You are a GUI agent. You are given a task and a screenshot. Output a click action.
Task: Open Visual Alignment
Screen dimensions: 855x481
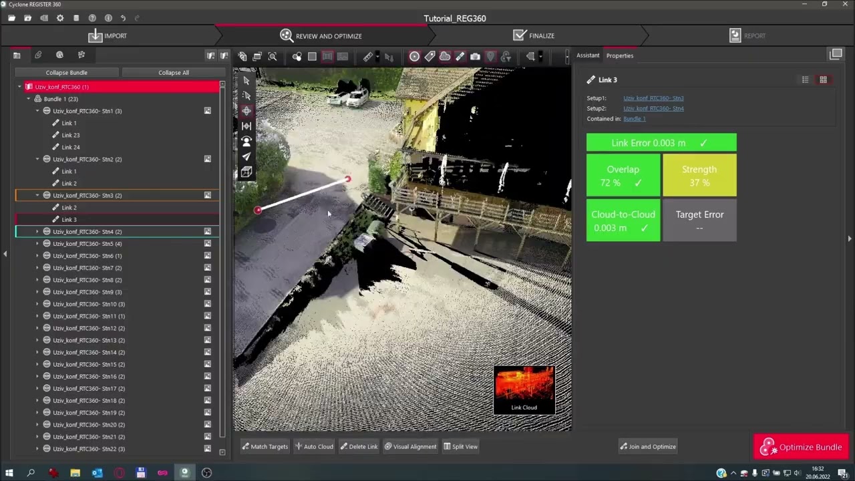[x=411, y=446]
